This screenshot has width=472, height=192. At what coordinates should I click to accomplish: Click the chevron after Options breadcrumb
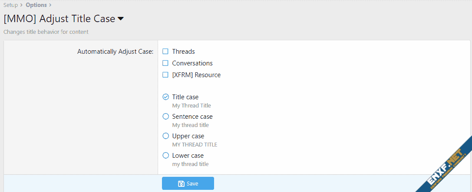pyautogui.click(x=50, y=5)
